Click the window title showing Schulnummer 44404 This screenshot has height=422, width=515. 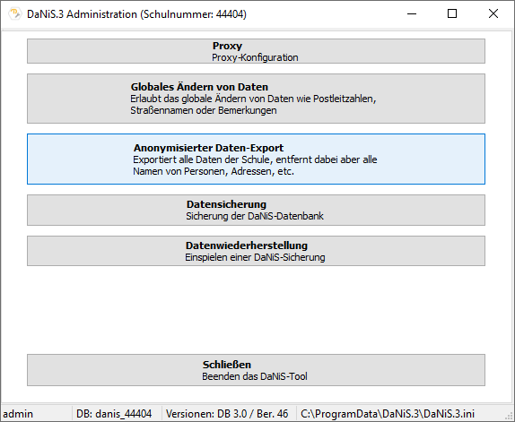(136, 14)
